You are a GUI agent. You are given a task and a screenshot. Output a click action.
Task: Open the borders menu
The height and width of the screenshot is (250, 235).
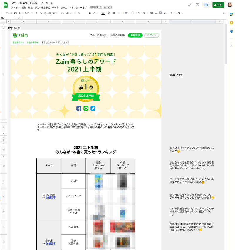[x=113, y=13]
